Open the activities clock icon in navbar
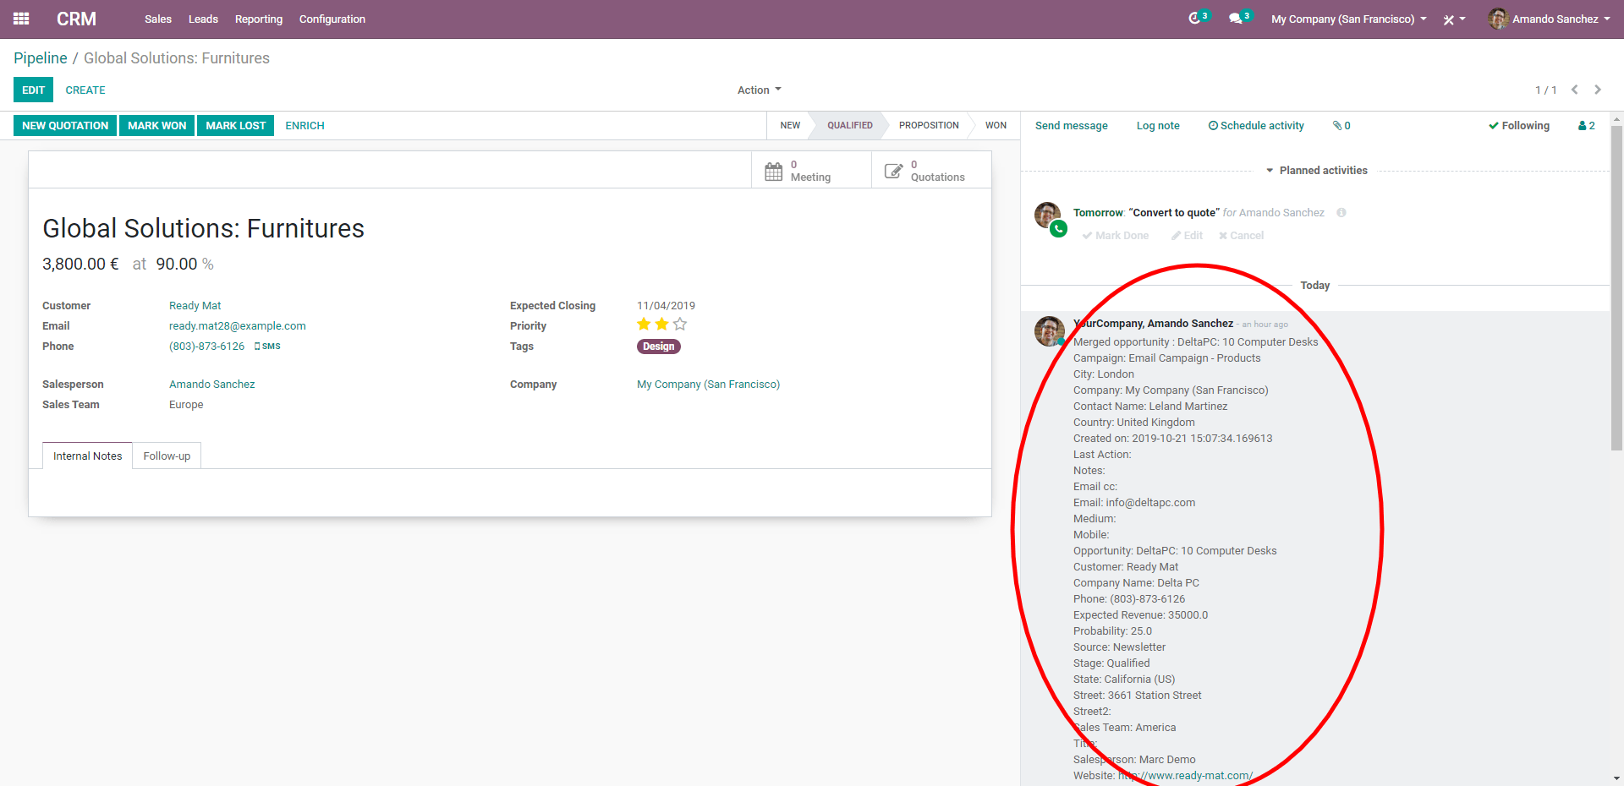Image resolution: width=1624 pixels, height=786 pixels. (x=1195, y=19)
